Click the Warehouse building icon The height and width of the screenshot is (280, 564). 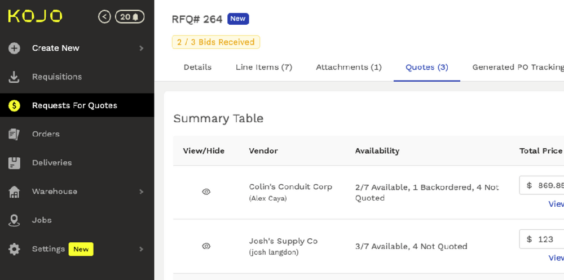tap(14, 192)
